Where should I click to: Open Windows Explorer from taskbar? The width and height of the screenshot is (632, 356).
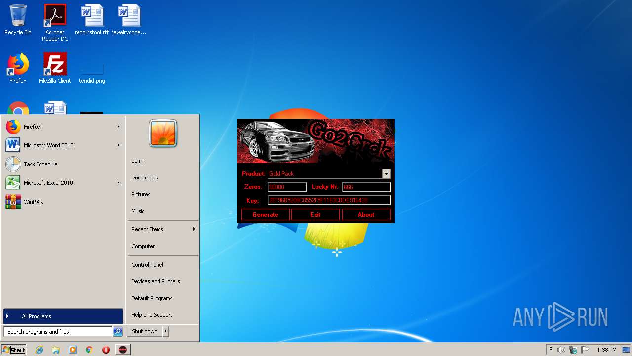pos(56,350)
